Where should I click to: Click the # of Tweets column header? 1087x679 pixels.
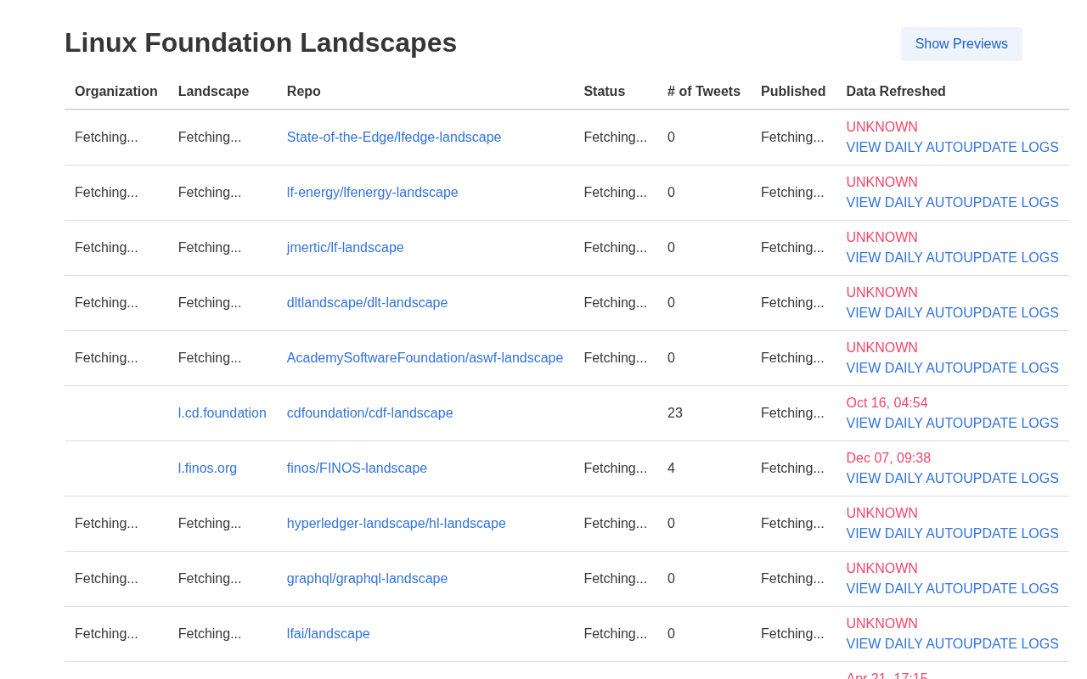pyautogui.click(x=703, y=92)
